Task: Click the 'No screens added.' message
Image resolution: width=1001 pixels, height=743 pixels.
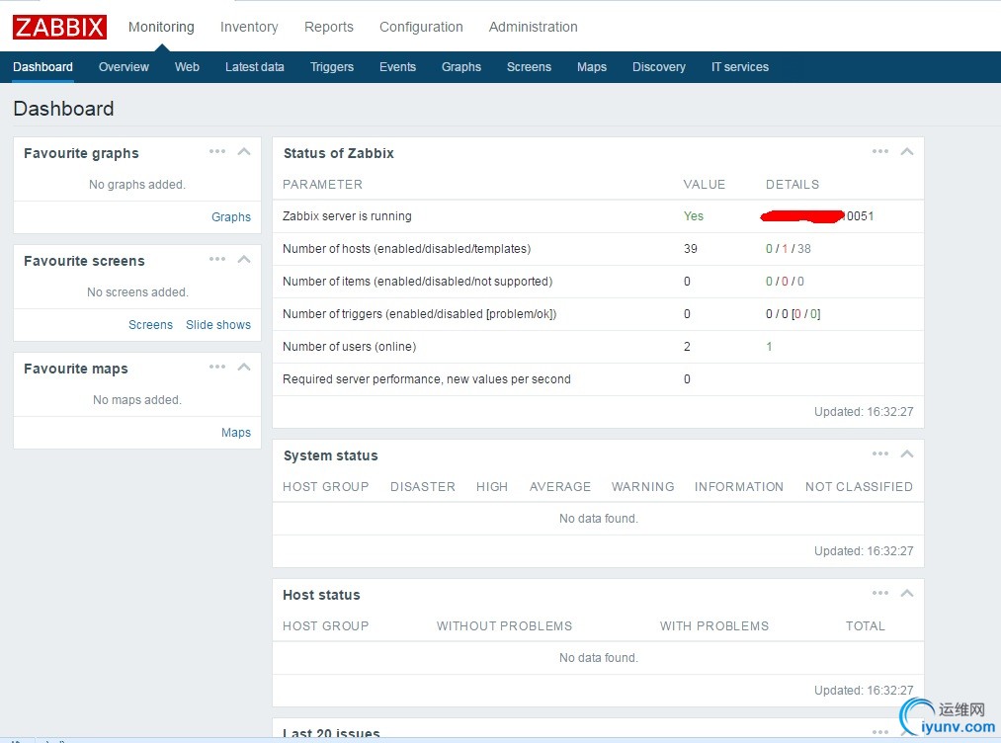Action: click(x=137, y=292)
